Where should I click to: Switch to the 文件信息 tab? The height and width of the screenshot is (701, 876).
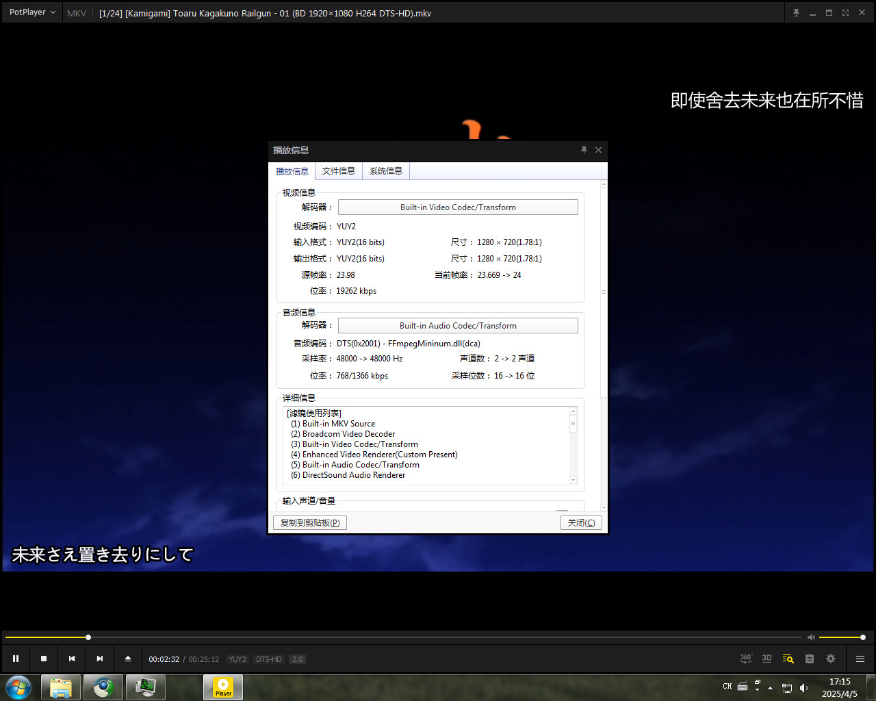point(339,171)
